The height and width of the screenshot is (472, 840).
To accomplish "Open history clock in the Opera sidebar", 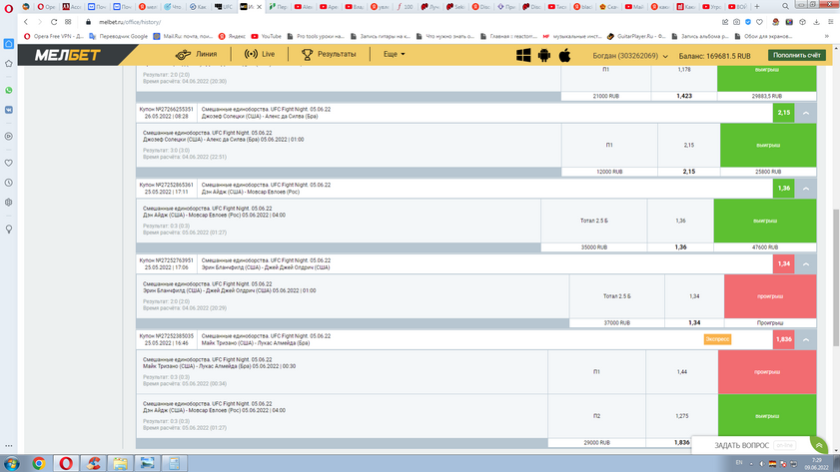I will (x=9, y=183).
